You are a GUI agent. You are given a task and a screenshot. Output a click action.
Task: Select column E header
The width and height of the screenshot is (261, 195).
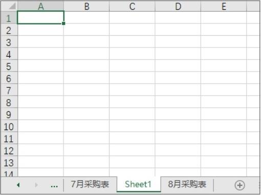(224, 6)
